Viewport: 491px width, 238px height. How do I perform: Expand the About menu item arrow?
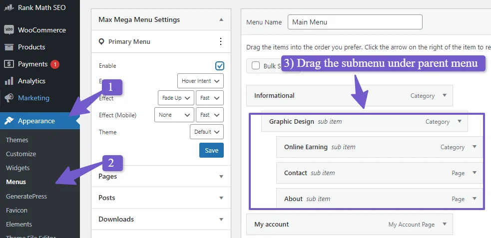coord(475,199)
